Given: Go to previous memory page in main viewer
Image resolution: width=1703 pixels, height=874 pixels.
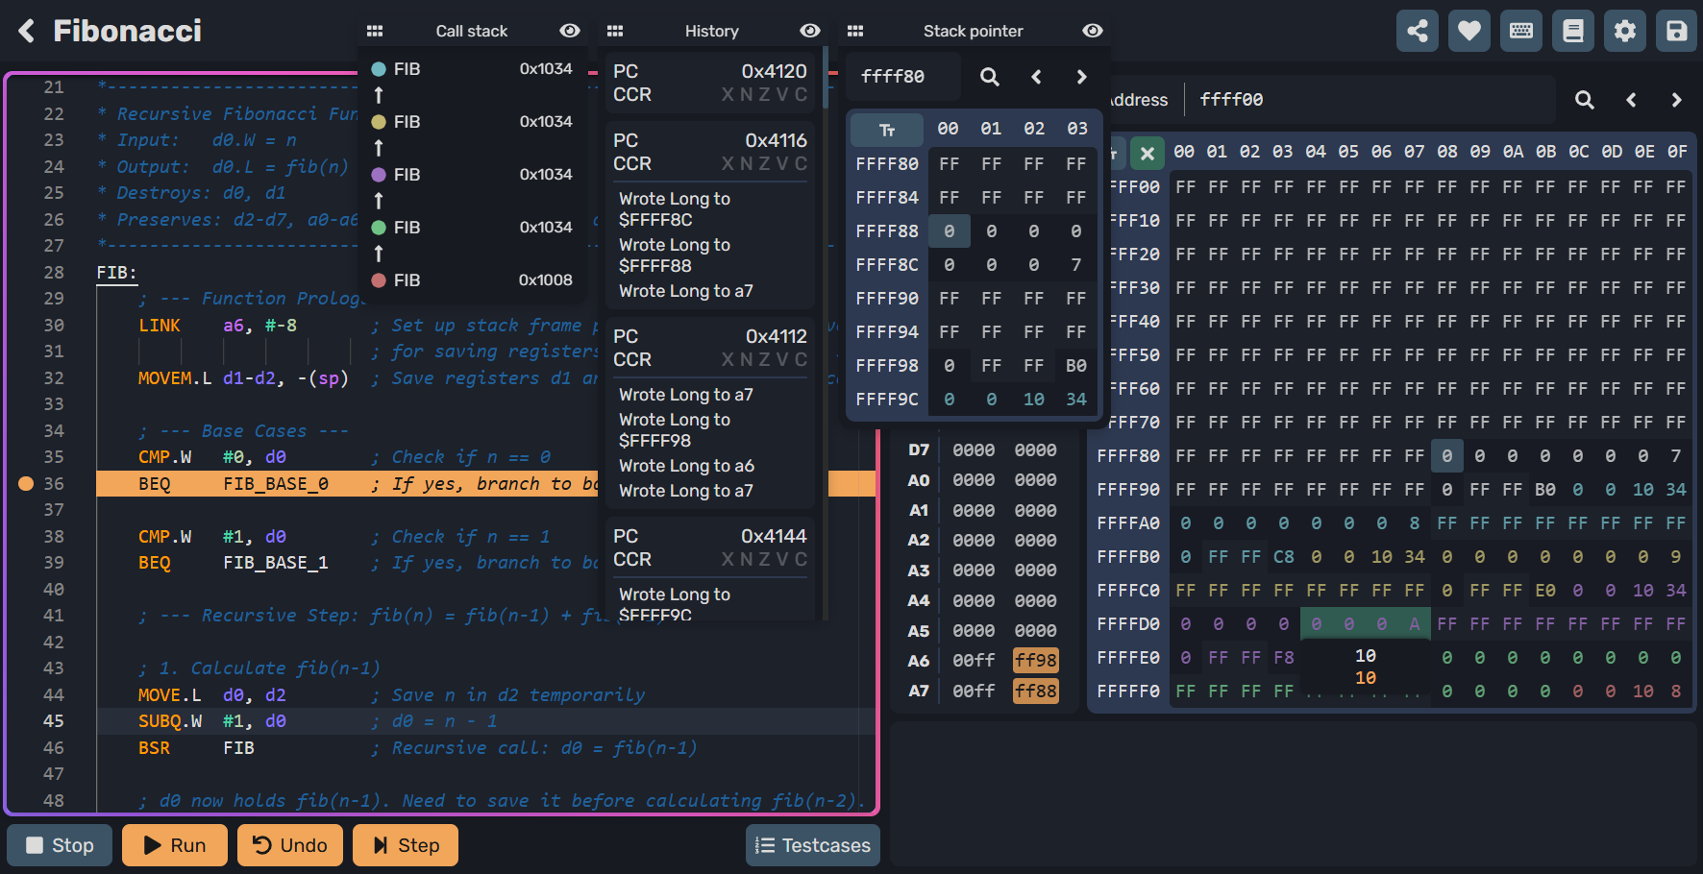Looking at the screenshot, I should (1631, 100).
